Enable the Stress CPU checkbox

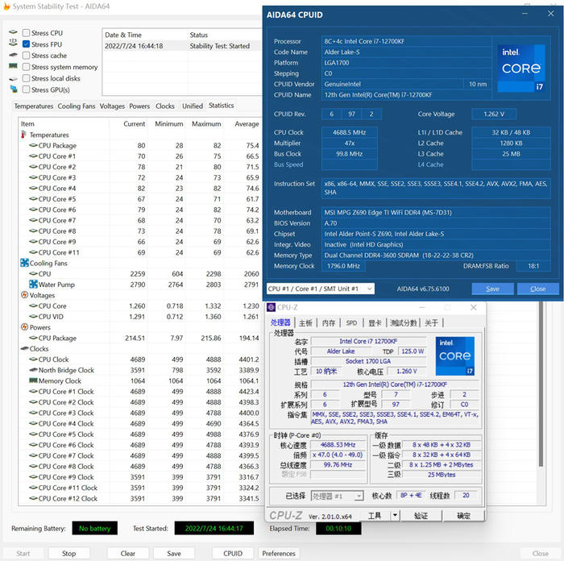tap(26, 33)
